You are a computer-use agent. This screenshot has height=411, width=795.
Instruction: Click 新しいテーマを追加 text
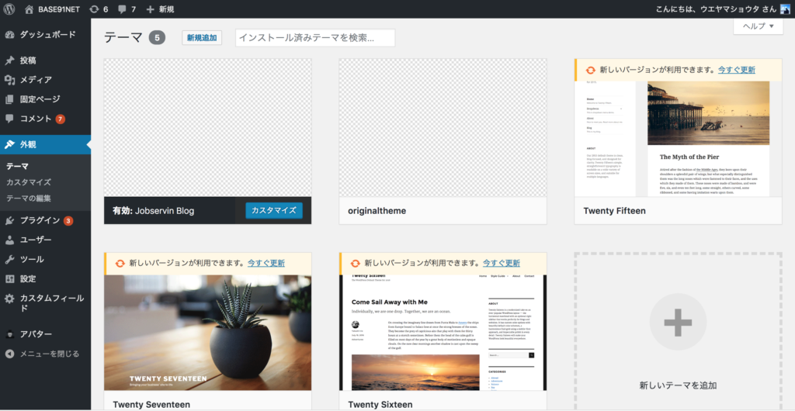tap(678, 385)
